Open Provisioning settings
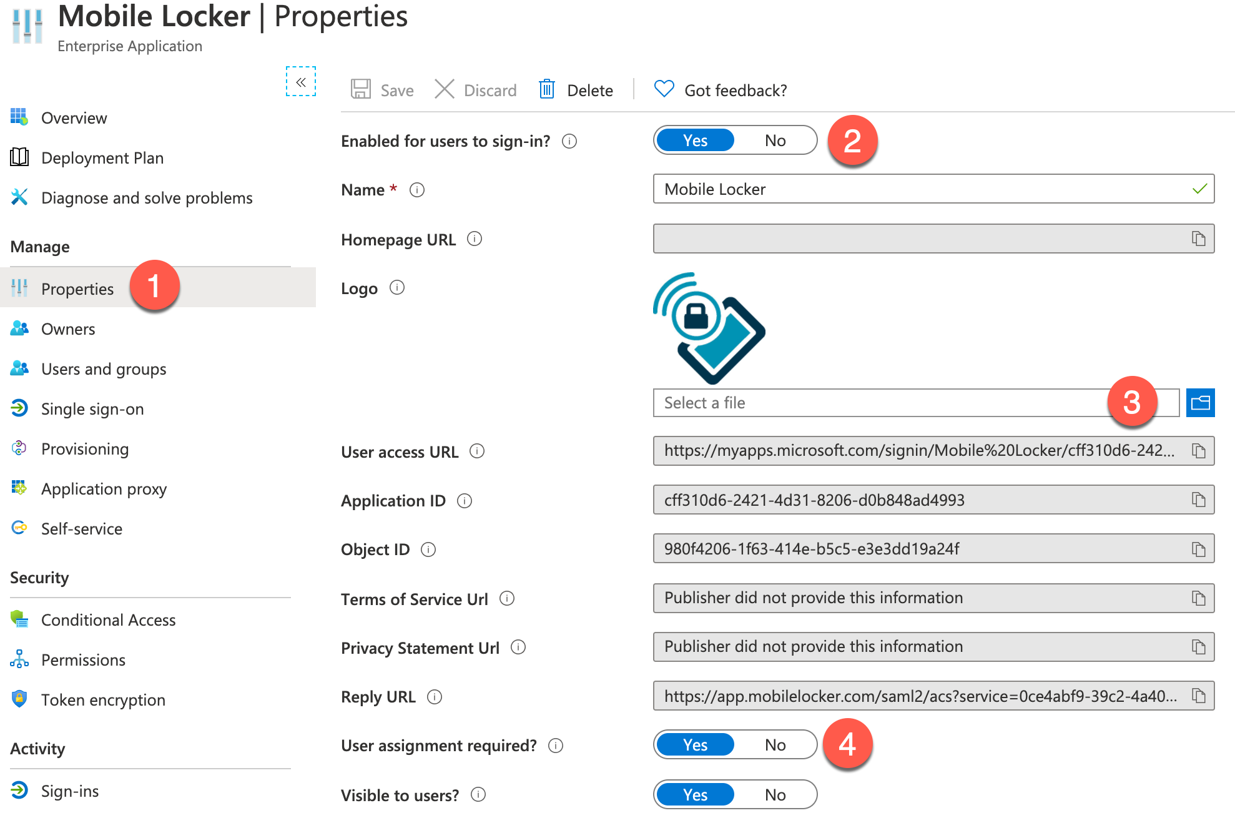Viewport: 1235px width, 818px height. pos(85,449)
